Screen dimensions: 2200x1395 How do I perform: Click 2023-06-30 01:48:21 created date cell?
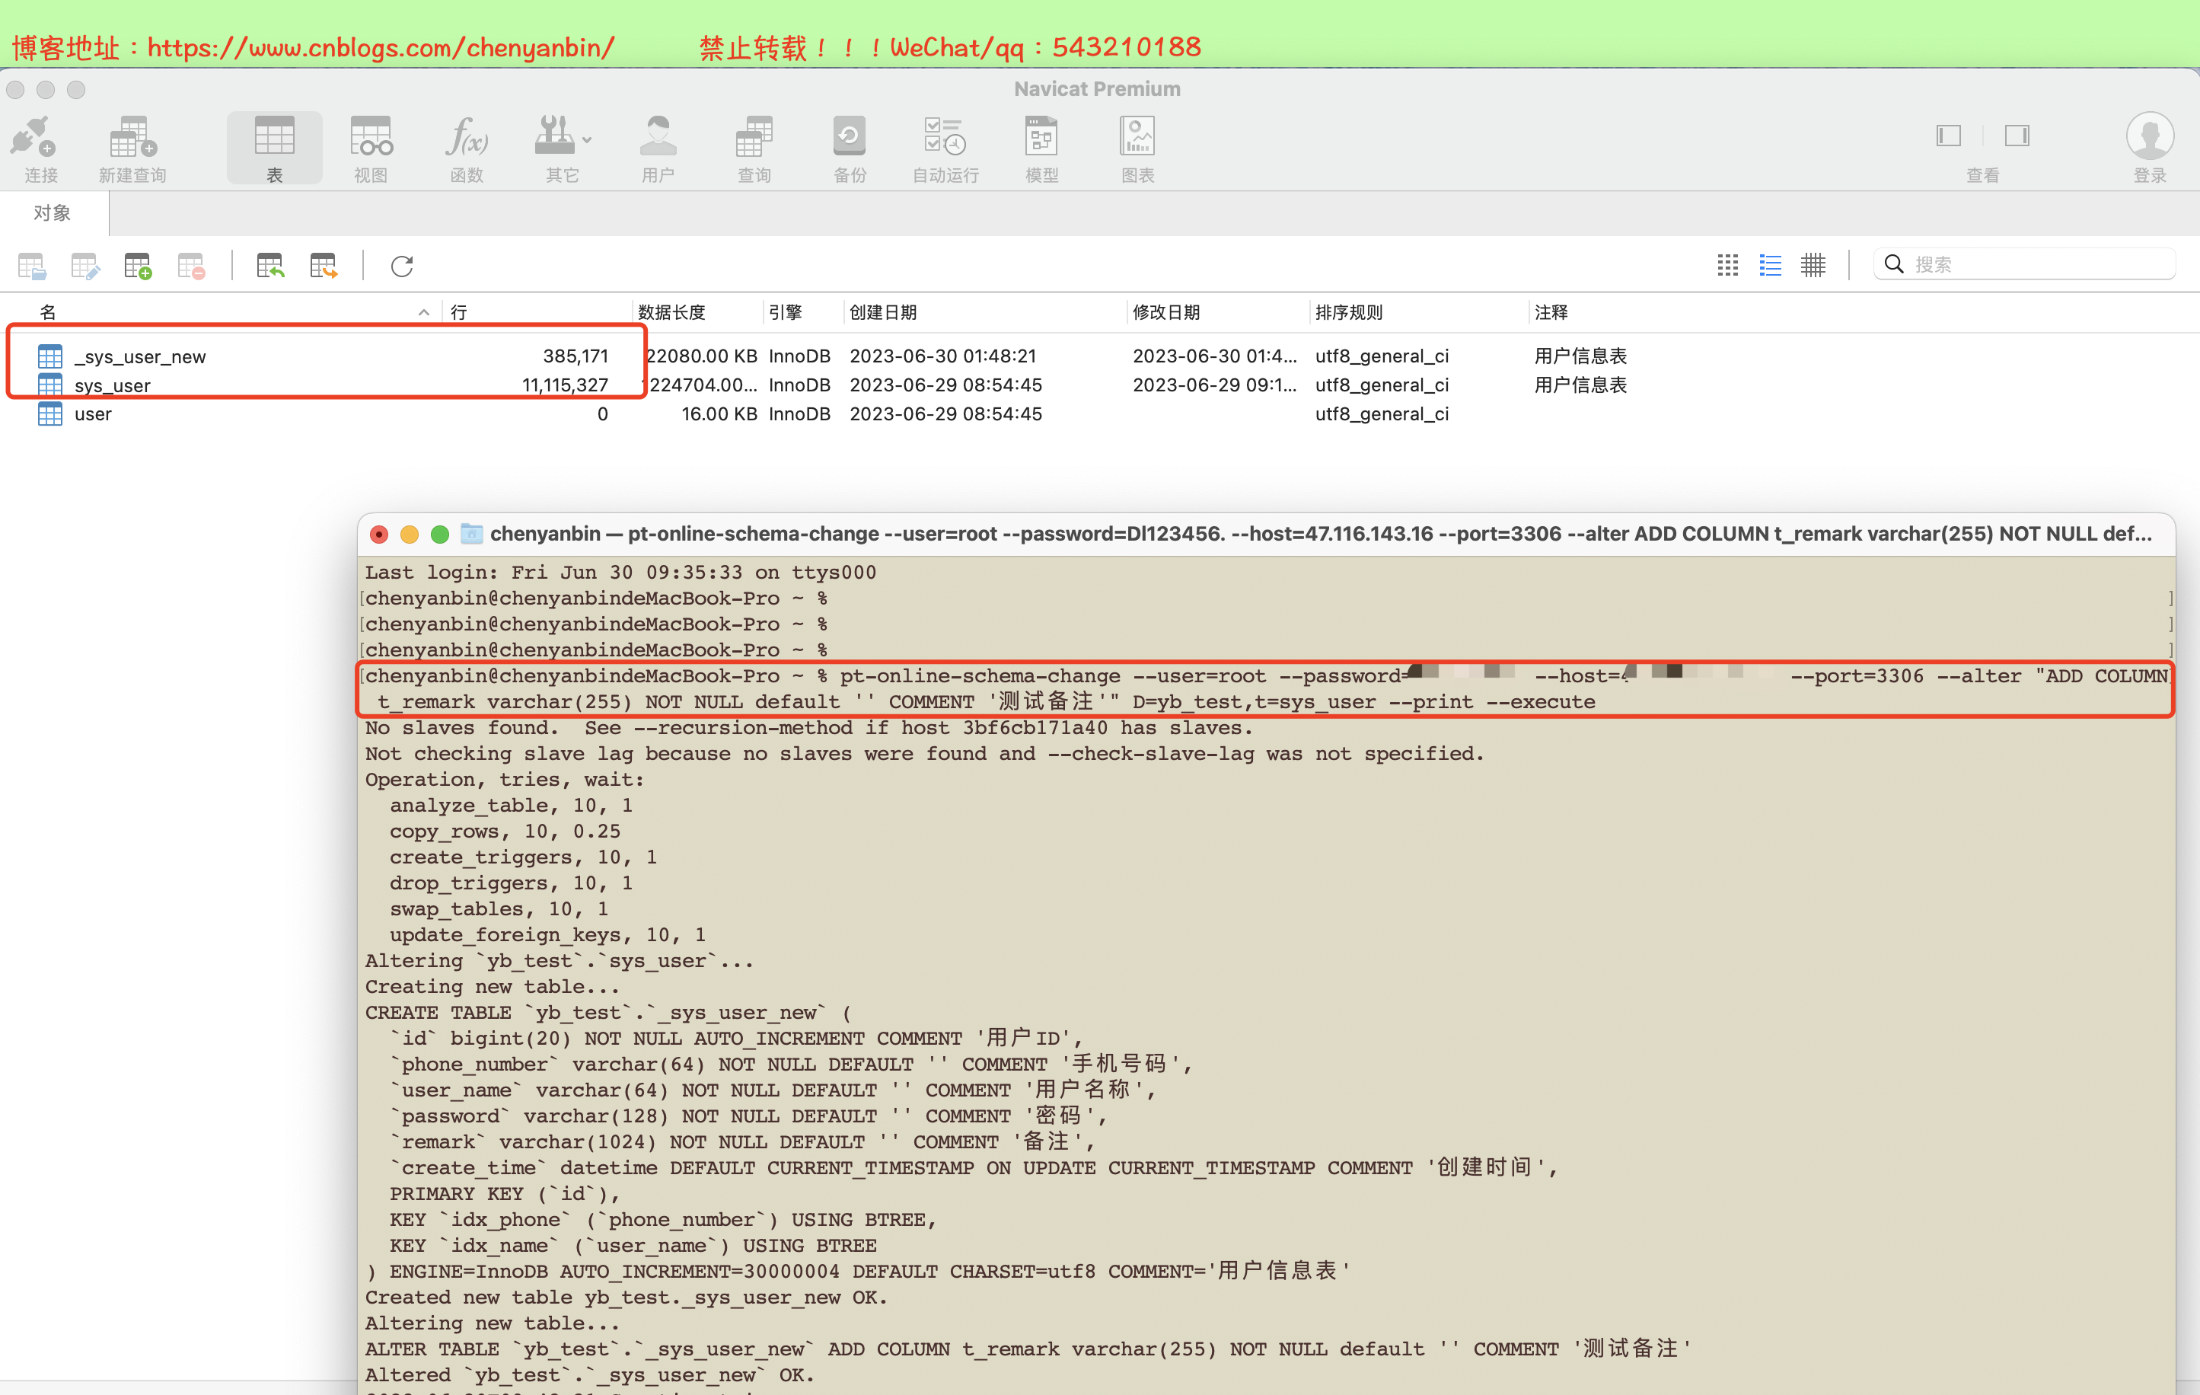(x=943, y=356)
